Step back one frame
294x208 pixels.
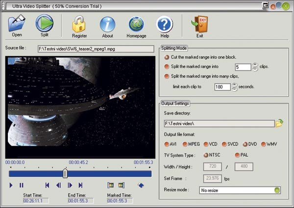click(58, 185)
